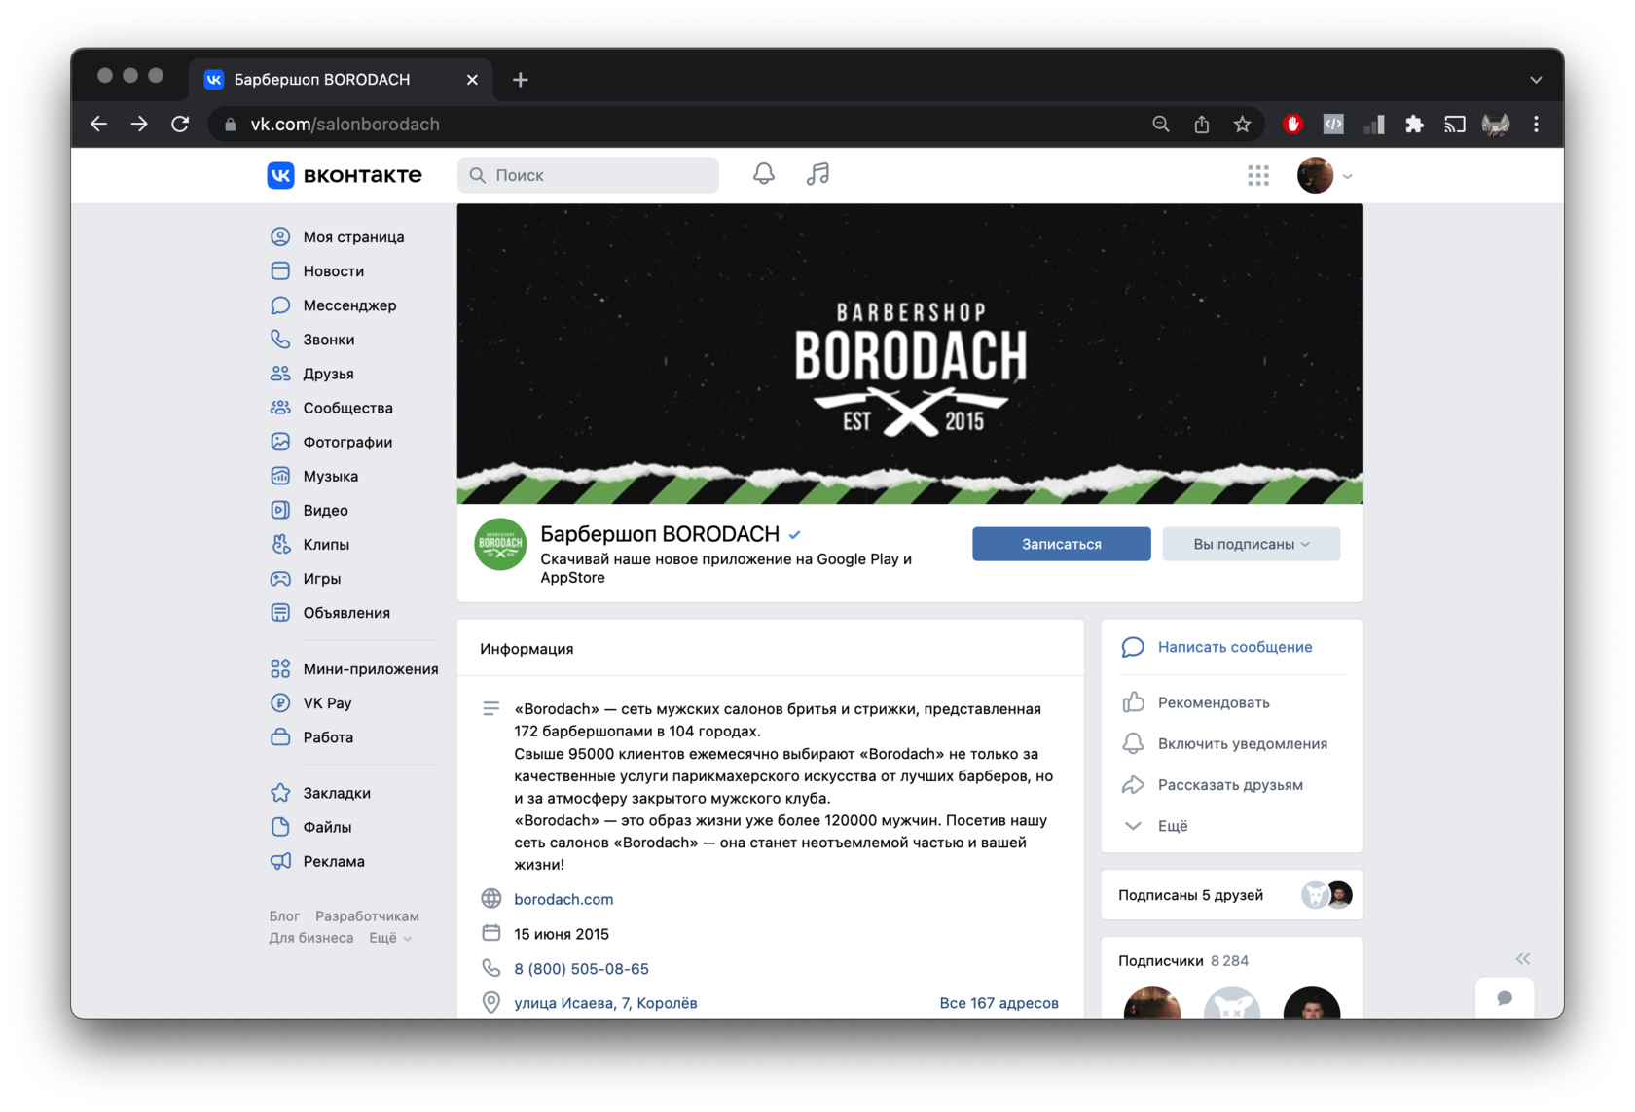
Task: Click Рекомендовать in the actions panel
Action: pyautogui.click(x=1214, y=702)
